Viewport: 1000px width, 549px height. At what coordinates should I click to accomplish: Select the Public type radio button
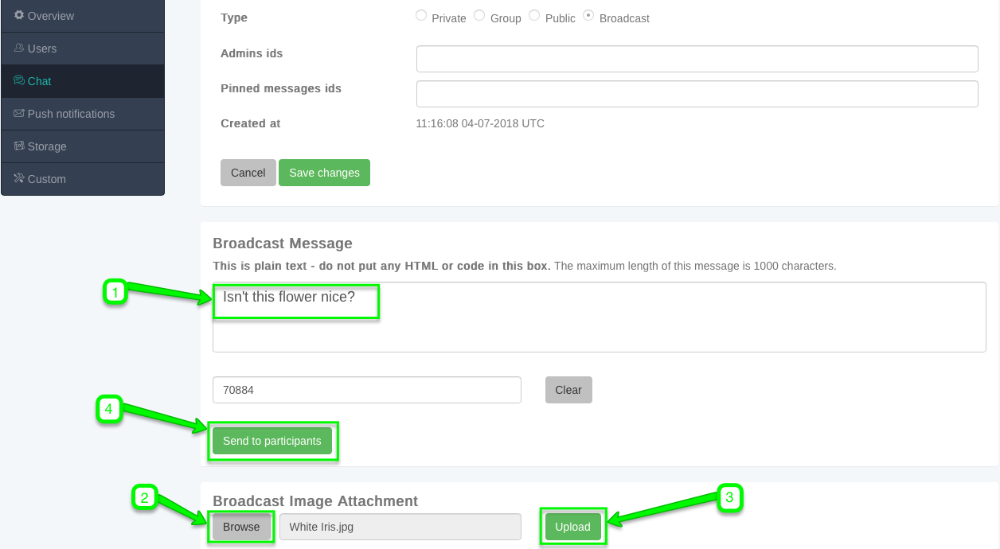[534, 16]
